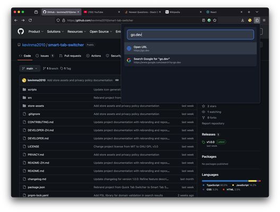Bookmark the page with the star icon
Viewport: 280px width, 212px height.
point(215,20)
